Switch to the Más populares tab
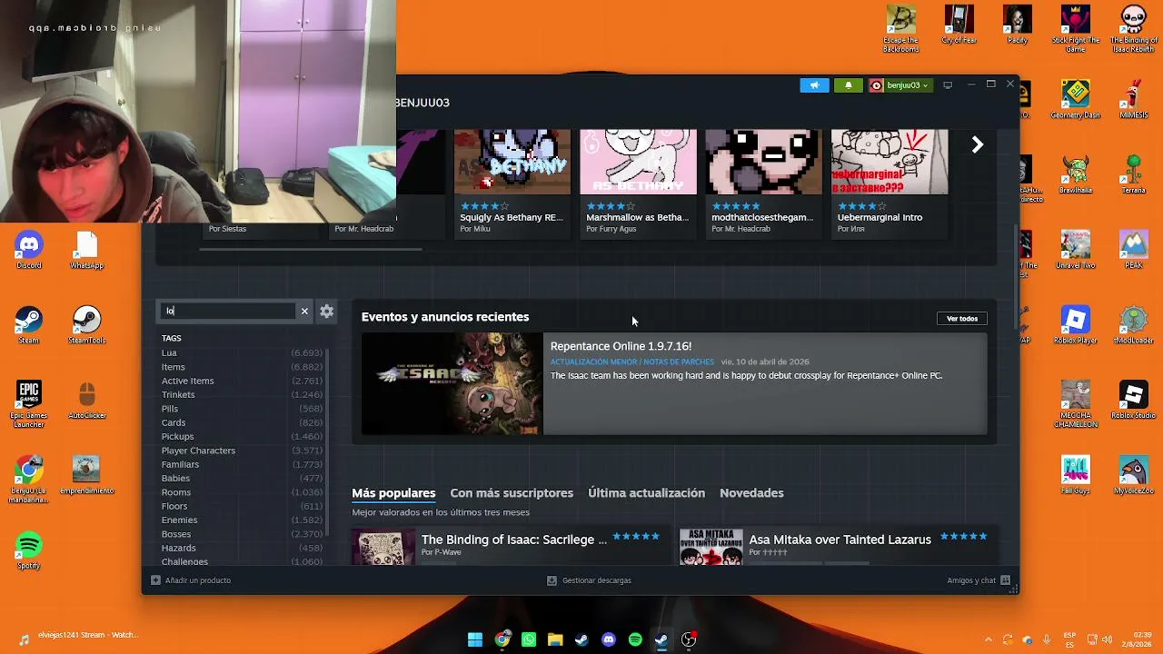This screenshot has height=654, width=1163. click(393, 493)
